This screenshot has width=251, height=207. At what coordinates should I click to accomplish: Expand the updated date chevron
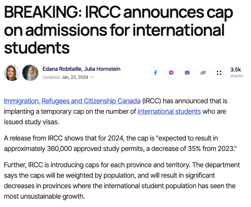(x=92, y=77)
